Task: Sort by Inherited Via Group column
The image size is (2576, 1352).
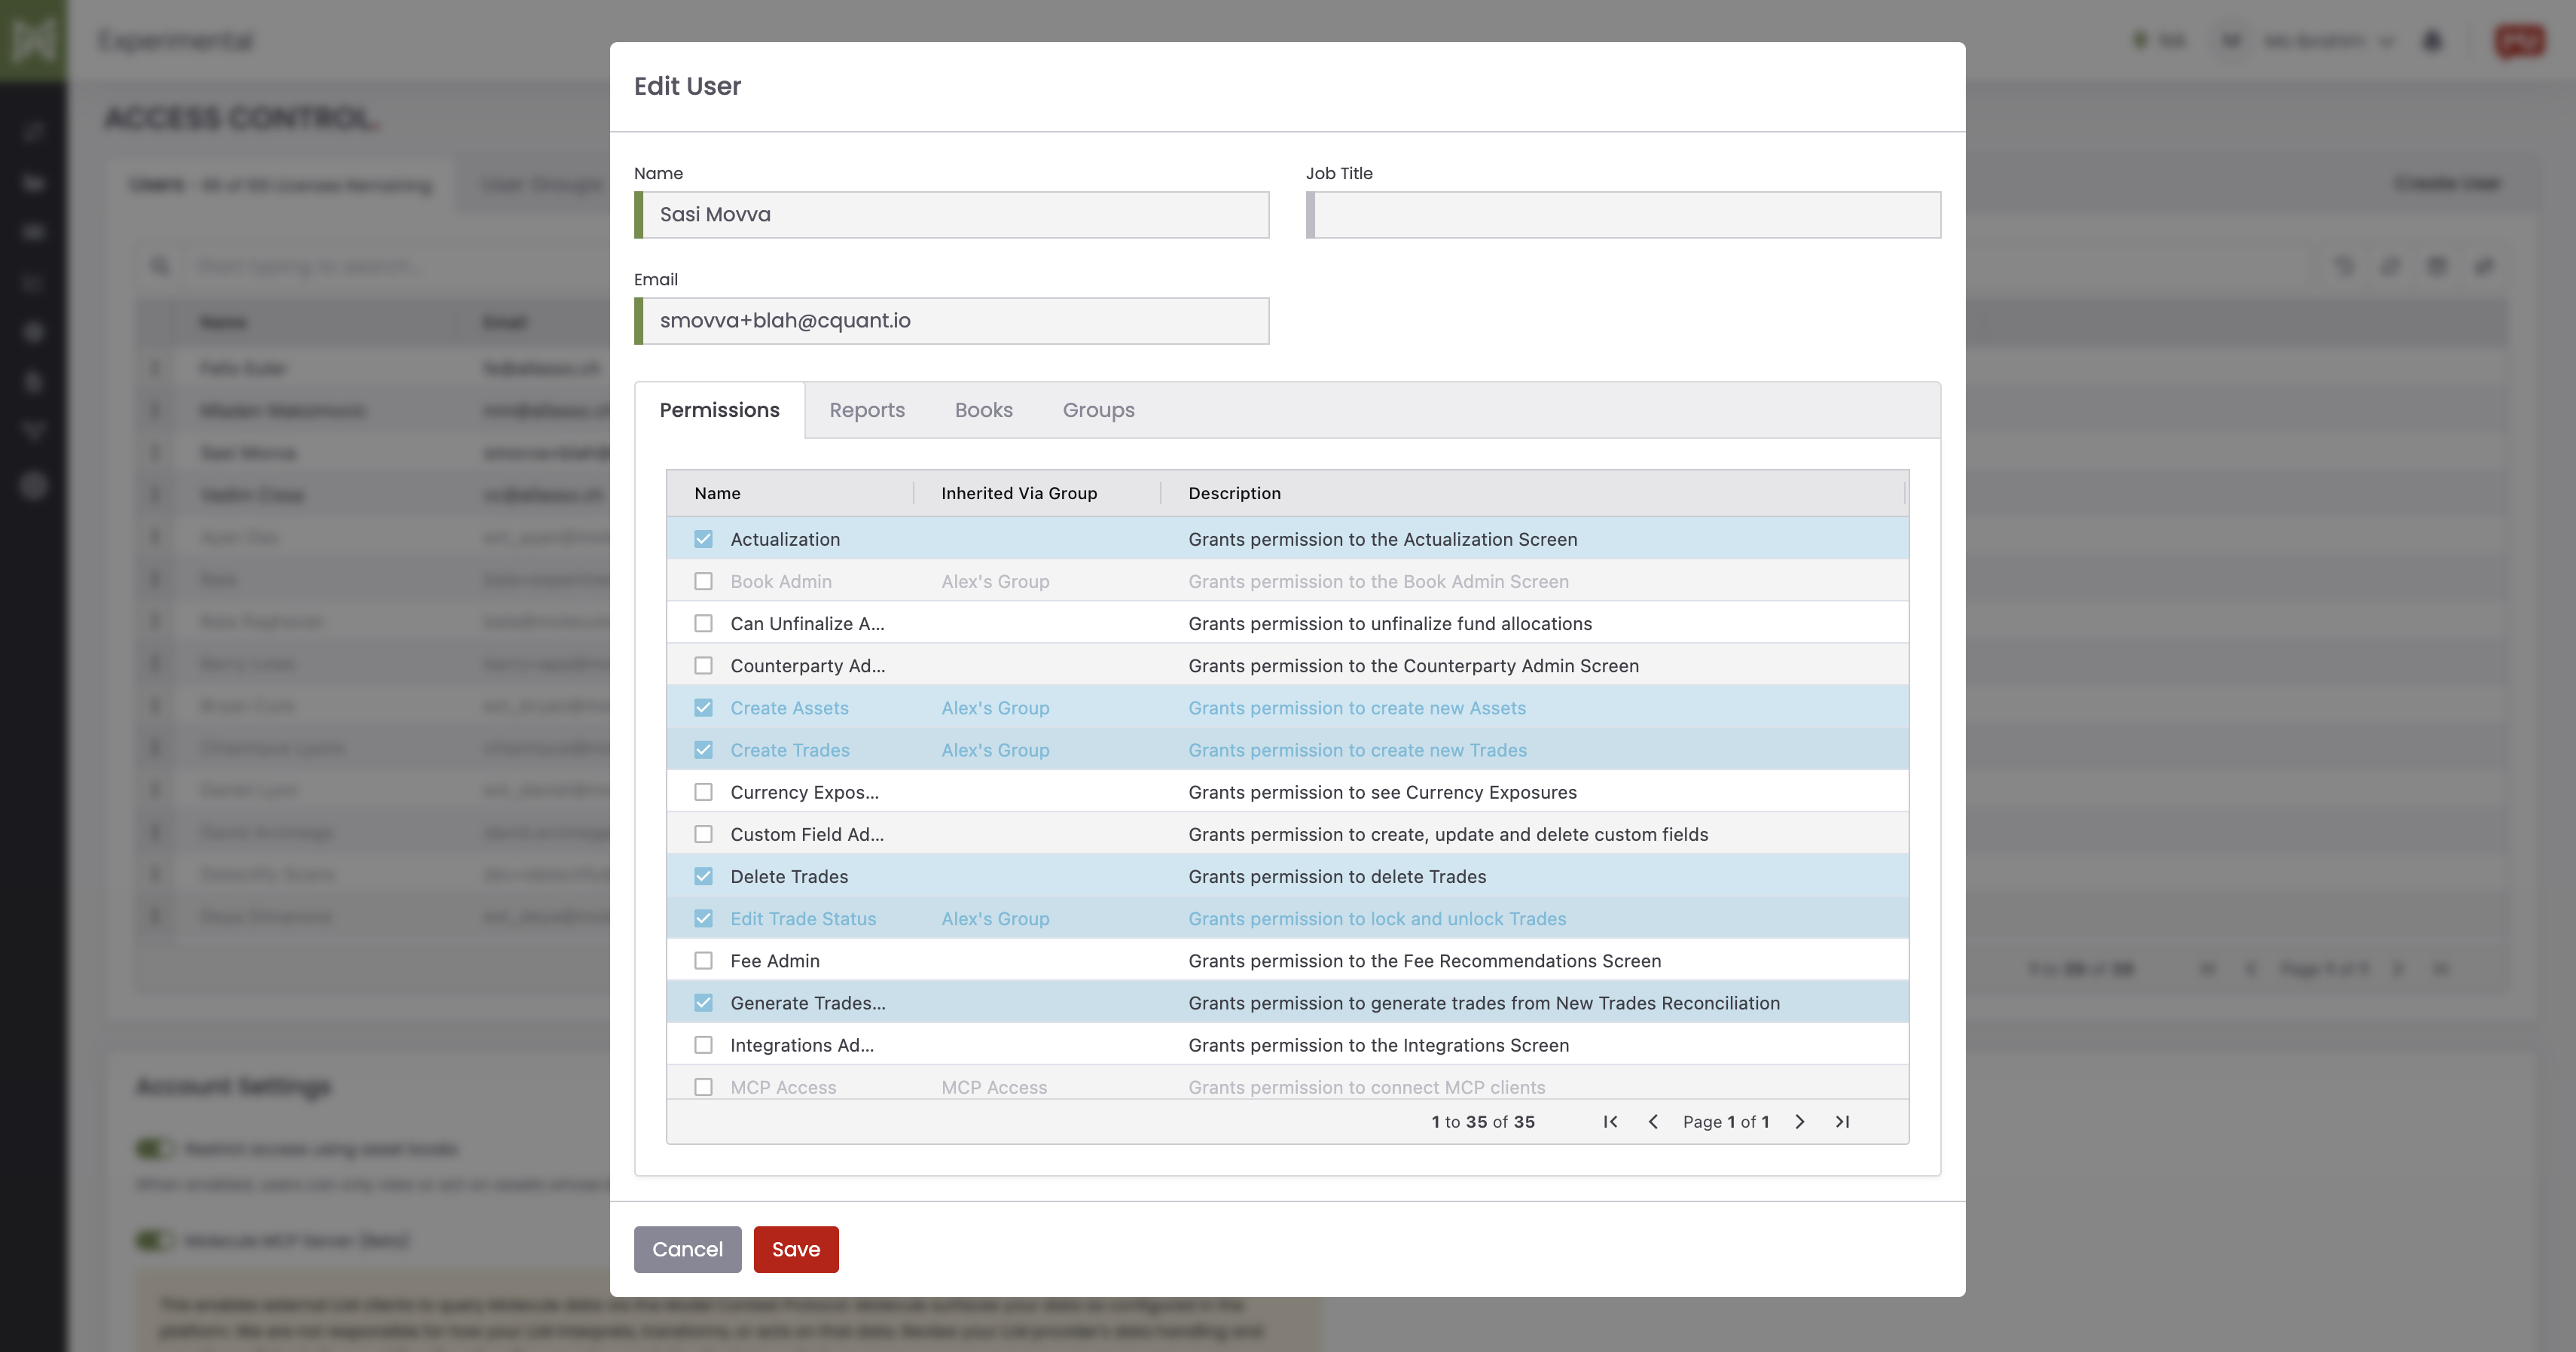Action: click(x=1019, y=492)
